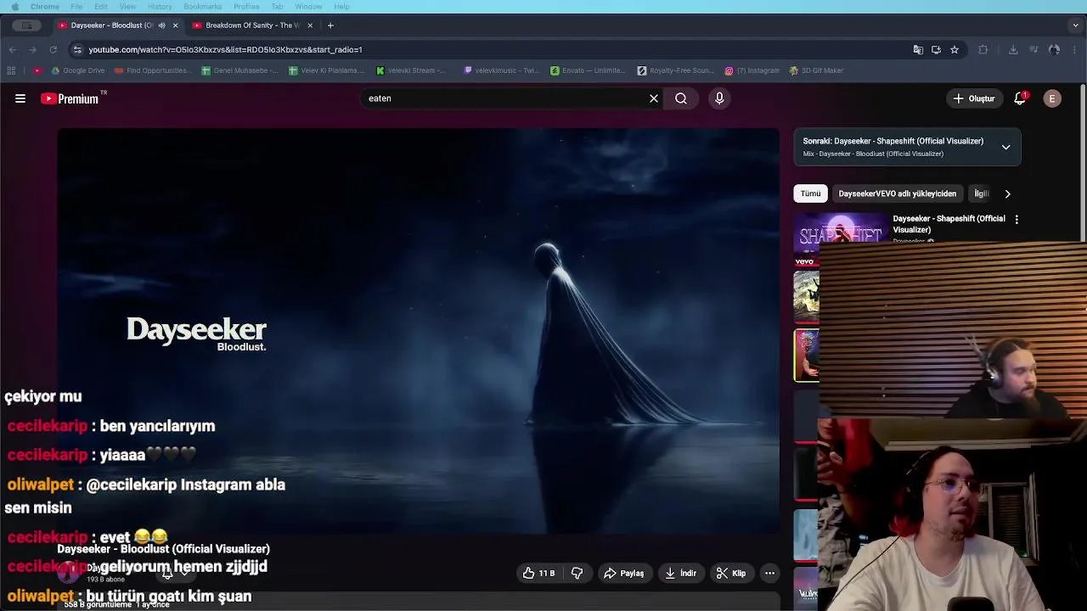1087x611 pixels.
Task: Go to YouTube Premium home logo
Action: click(x=71, y=98)
